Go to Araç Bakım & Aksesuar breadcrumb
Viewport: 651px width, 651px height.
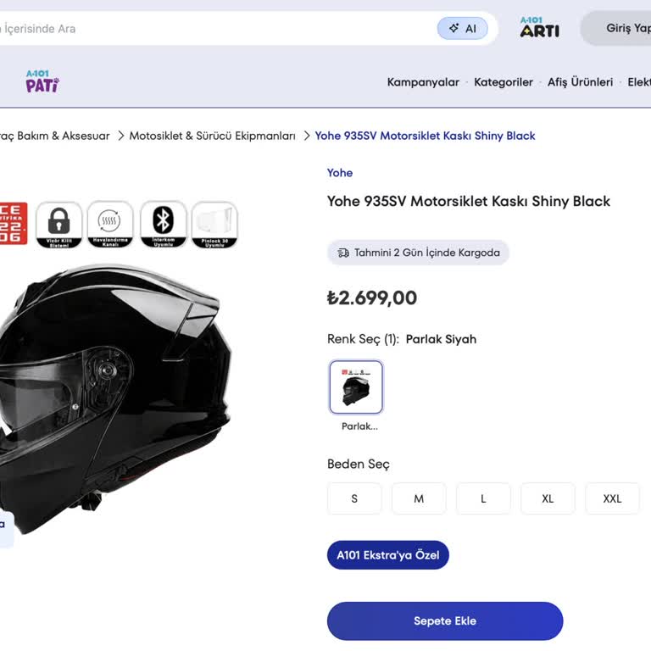(x=55, y=136)
